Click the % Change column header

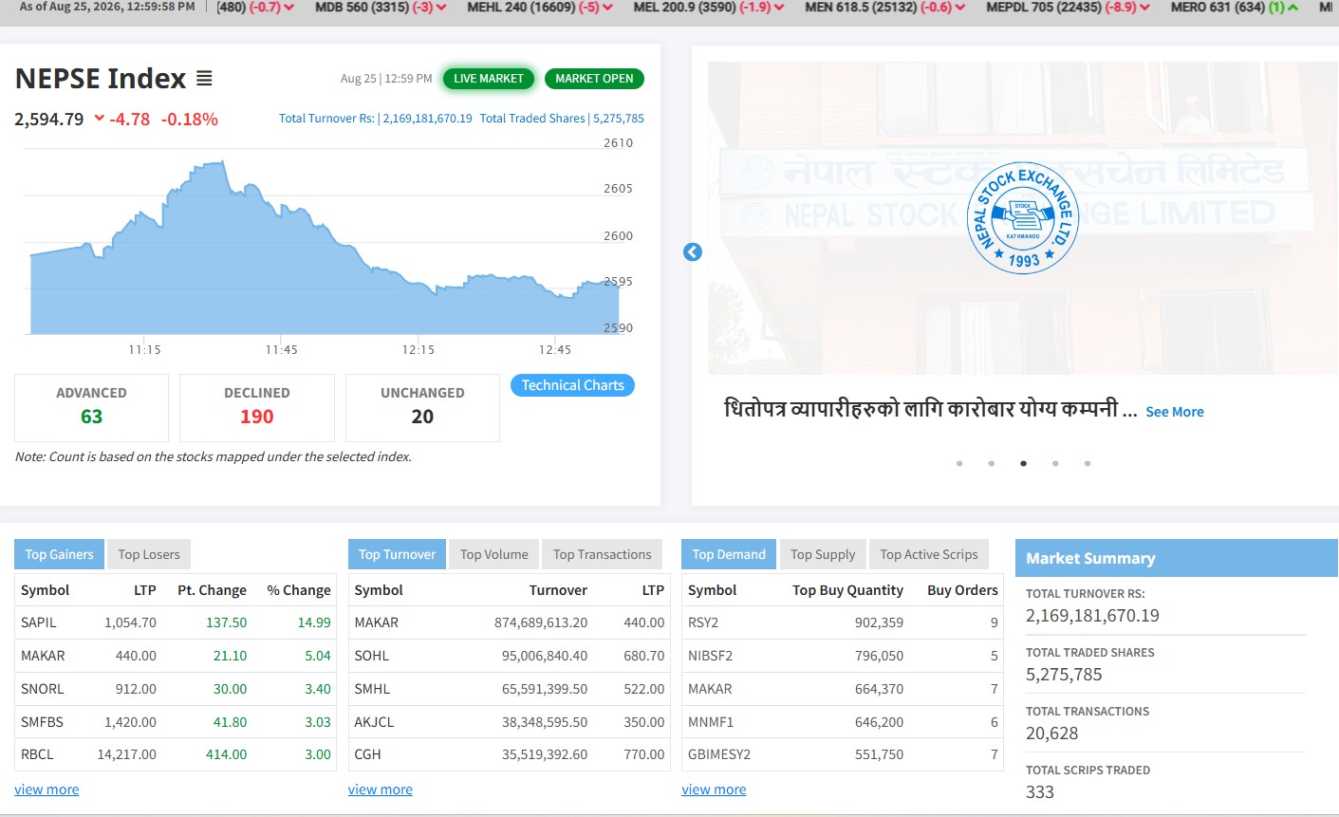click(299, 590)
